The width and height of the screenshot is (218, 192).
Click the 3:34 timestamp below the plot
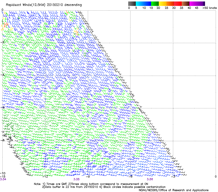[x=3, y=179]
